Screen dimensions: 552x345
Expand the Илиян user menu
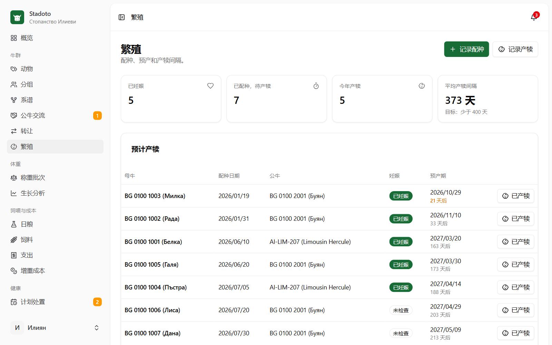coord(55,328)
